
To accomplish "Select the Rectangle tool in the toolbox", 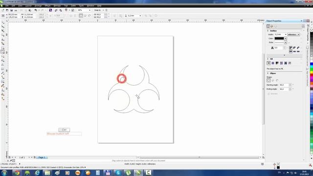I will 2,48.
